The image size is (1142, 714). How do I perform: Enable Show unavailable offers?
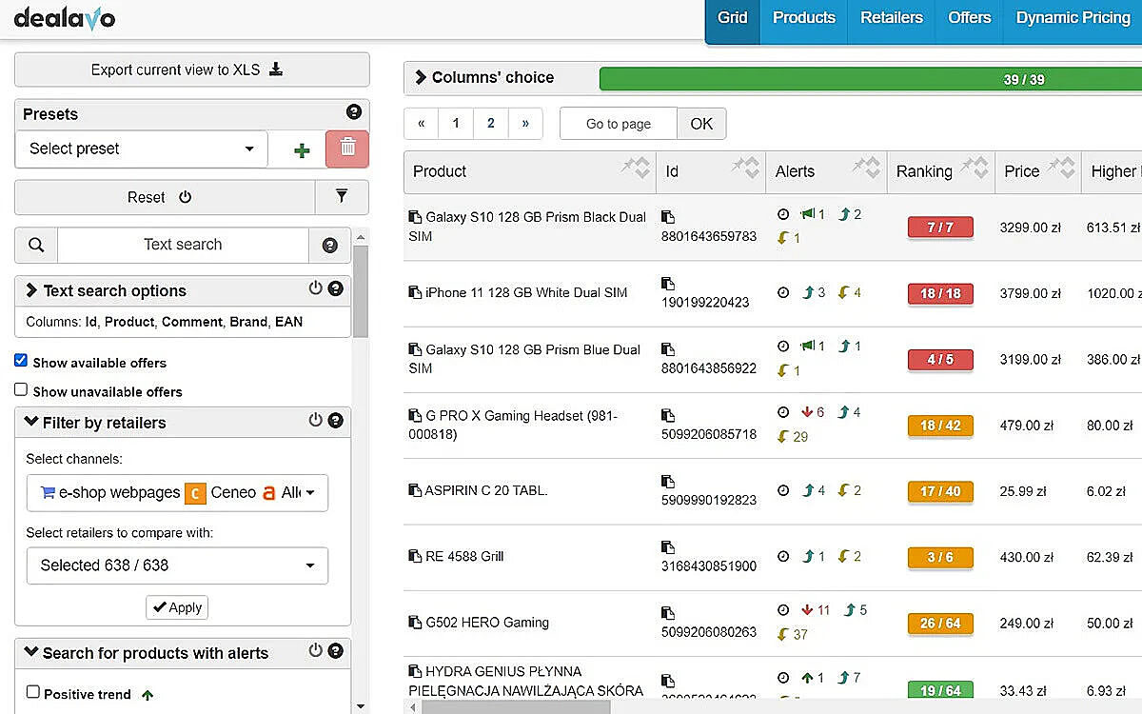21,391
